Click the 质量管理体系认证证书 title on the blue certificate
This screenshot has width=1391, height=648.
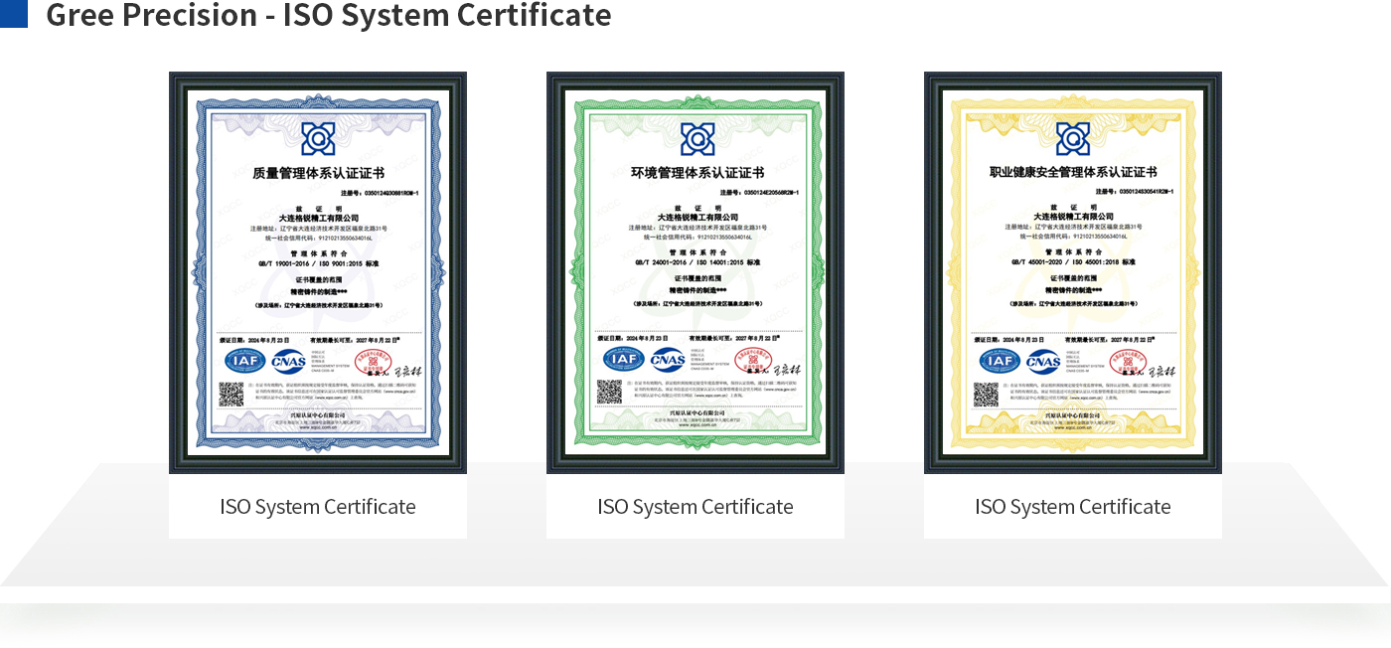click(318, 173)
